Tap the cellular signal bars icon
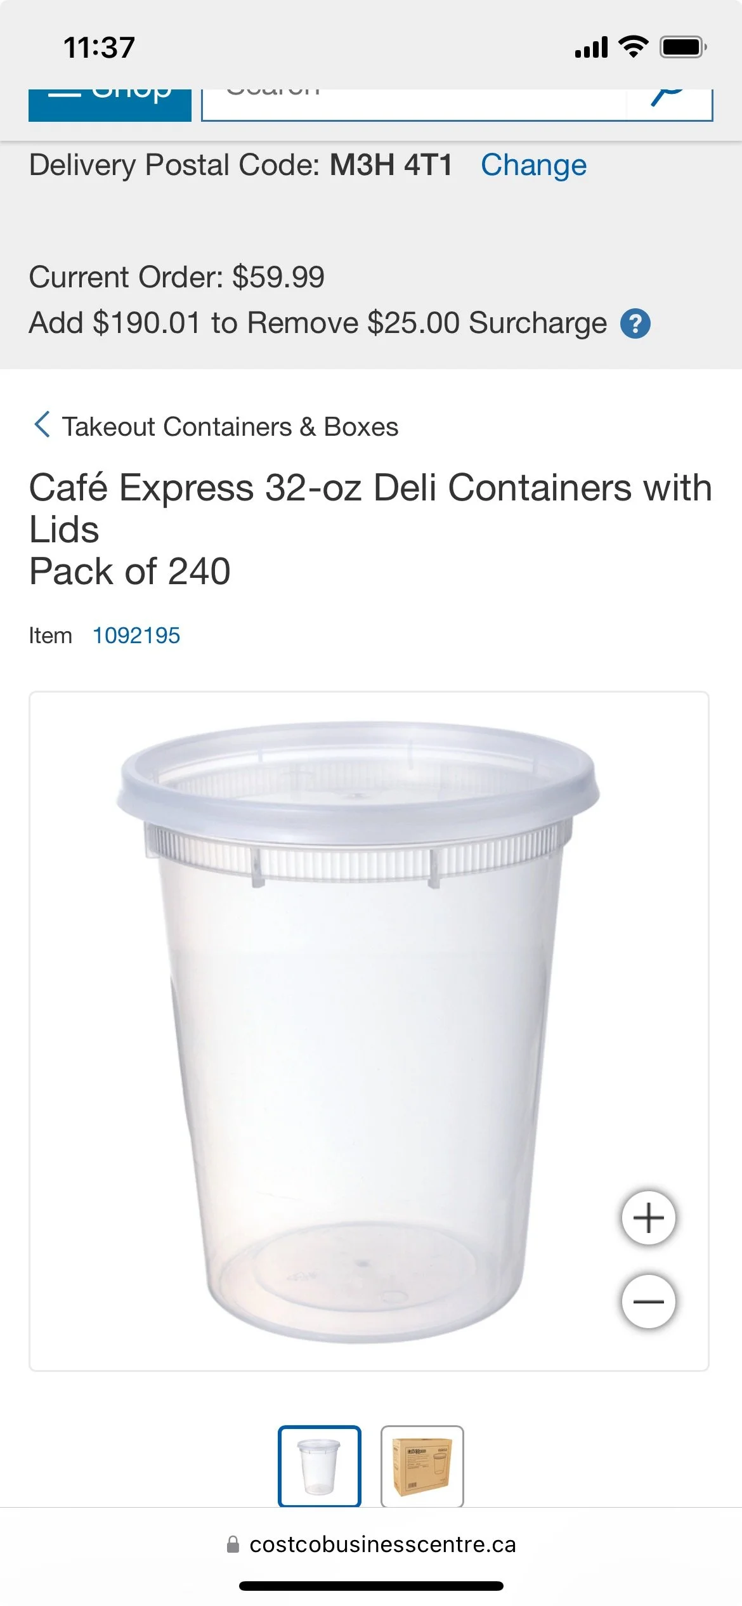The image size is (742, 1606). (591, 47)
